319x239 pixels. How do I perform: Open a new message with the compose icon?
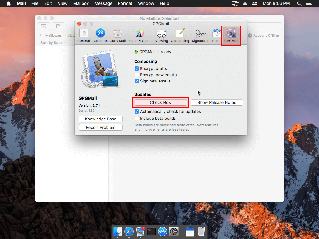[x=58, y=26]
